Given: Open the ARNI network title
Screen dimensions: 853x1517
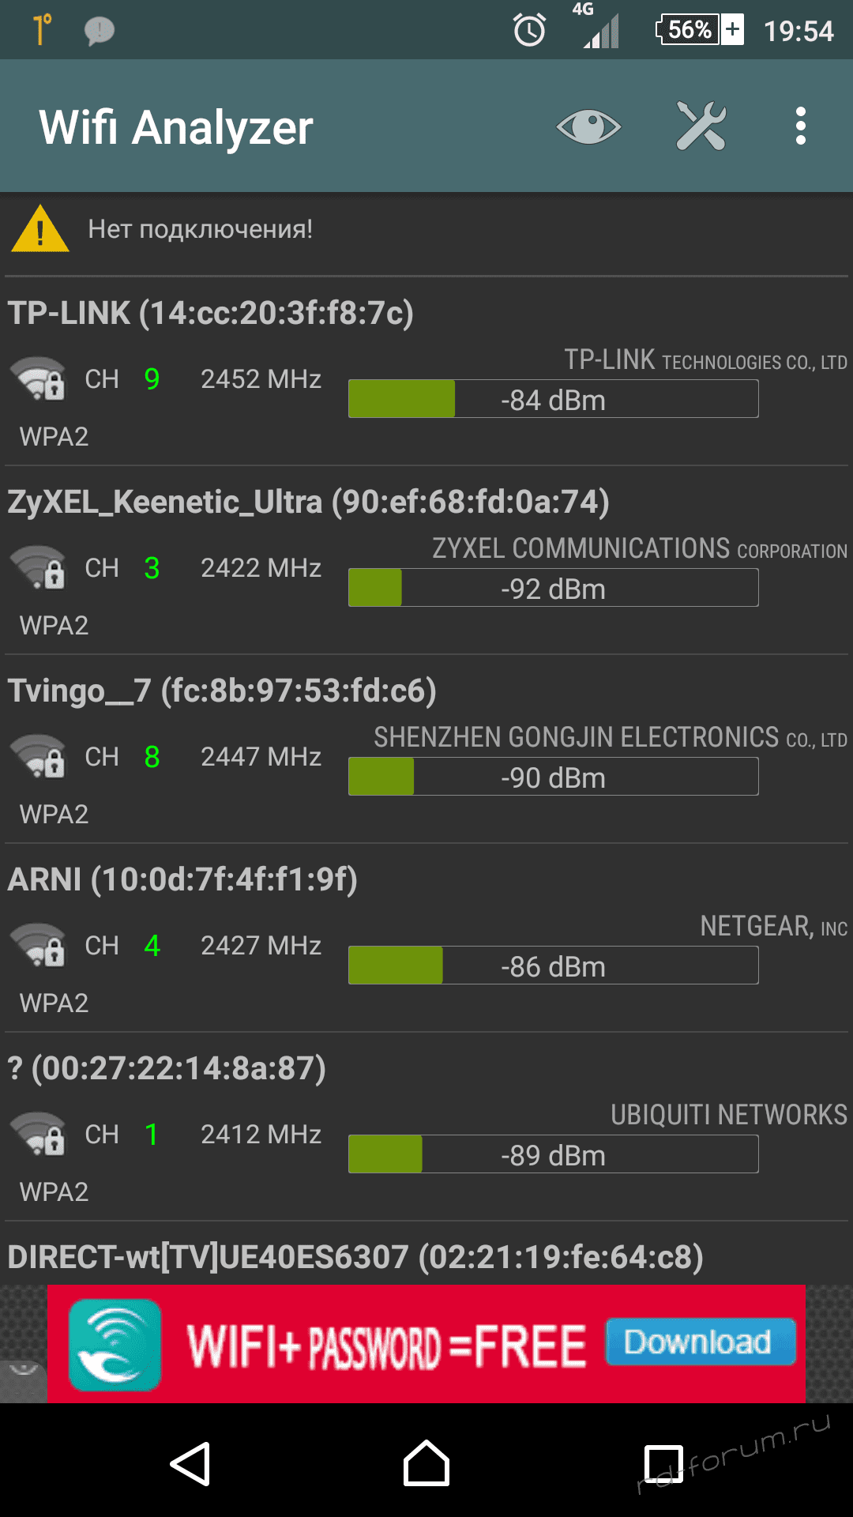Looking at the screenshot, I should coord(182,880).
